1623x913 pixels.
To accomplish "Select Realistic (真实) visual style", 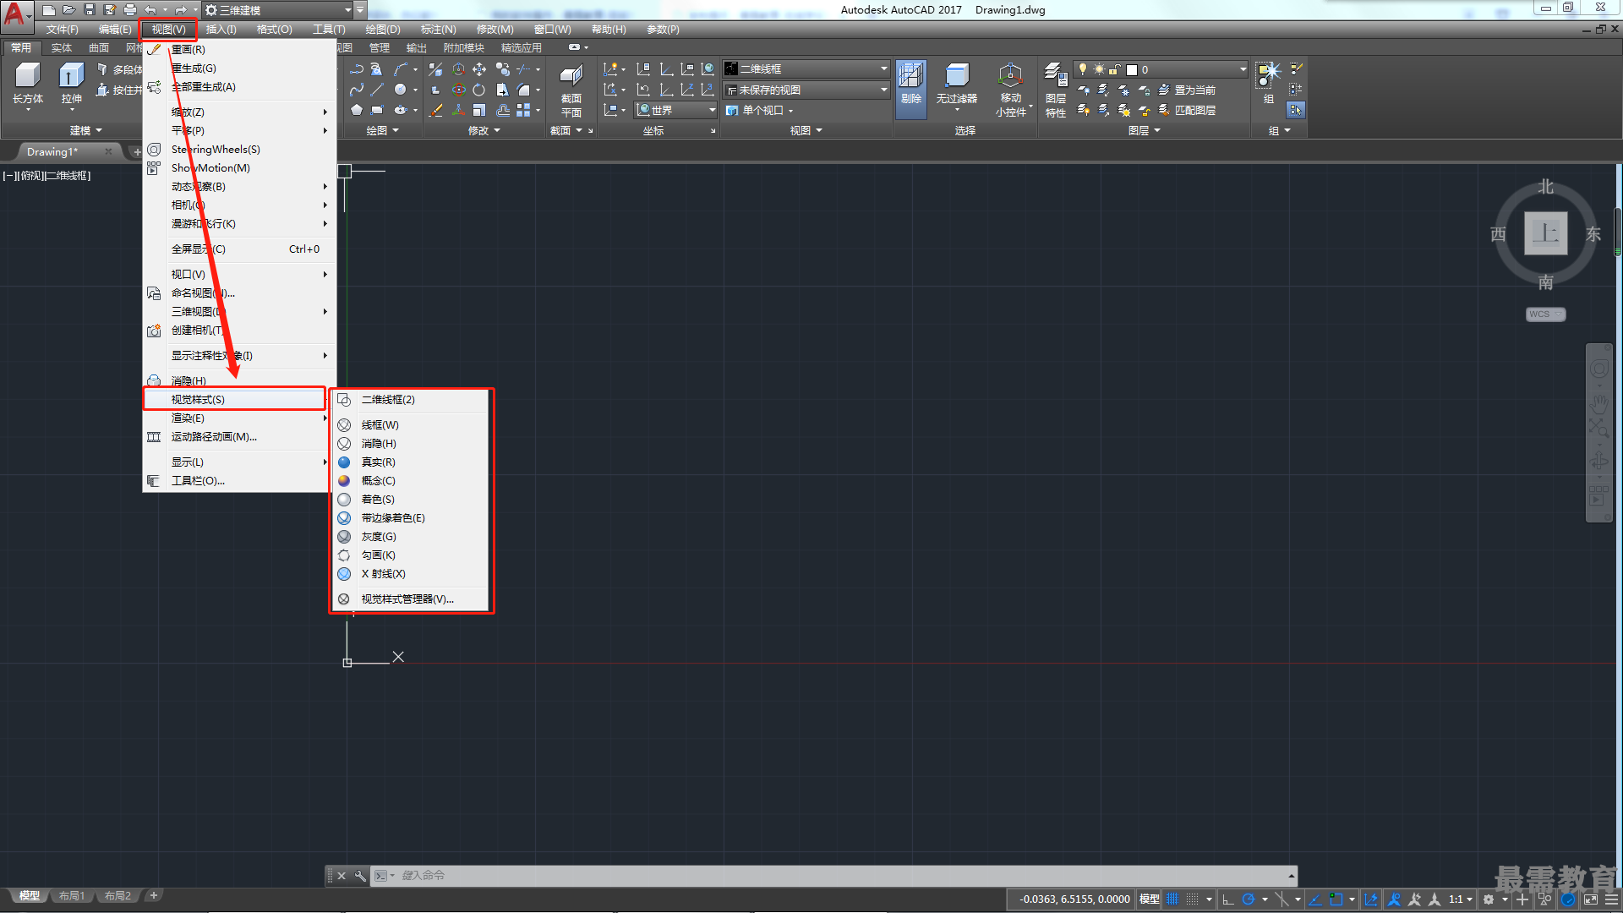I will point(409,462).
